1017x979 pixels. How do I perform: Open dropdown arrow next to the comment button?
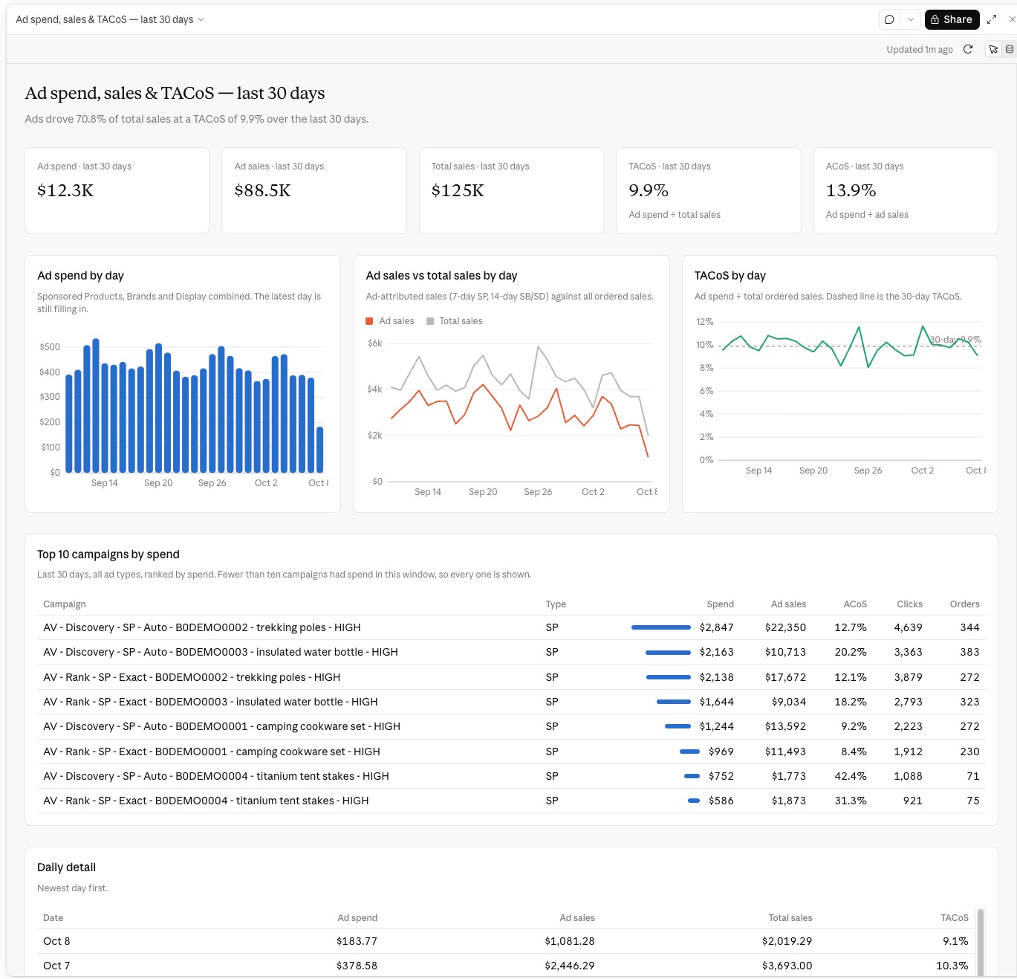pyautogui.click(x=911, y=19)
